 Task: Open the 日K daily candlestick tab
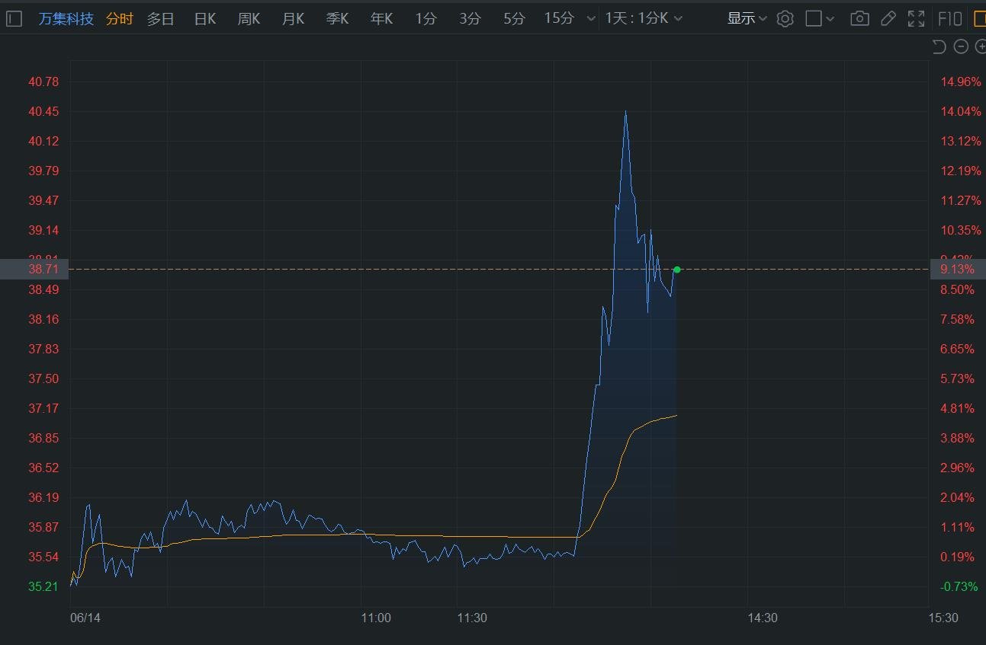205,19
